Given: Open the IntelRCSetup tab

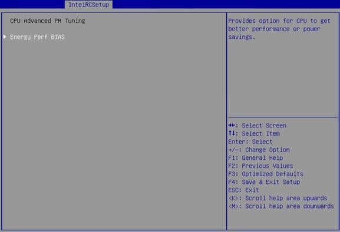Looking at the screenshot, I should click(88, 5).
